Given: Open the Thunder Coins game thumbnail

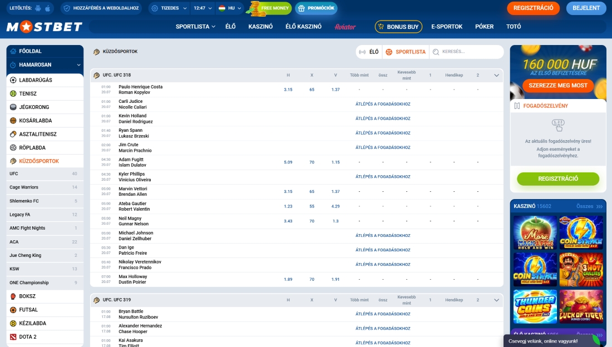Looking at the screenshot, I should (x=535, y=306).
